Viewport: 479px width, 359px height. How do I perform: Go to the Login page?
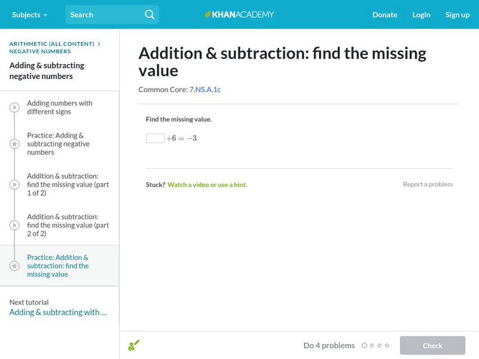[x=421, y=14]
